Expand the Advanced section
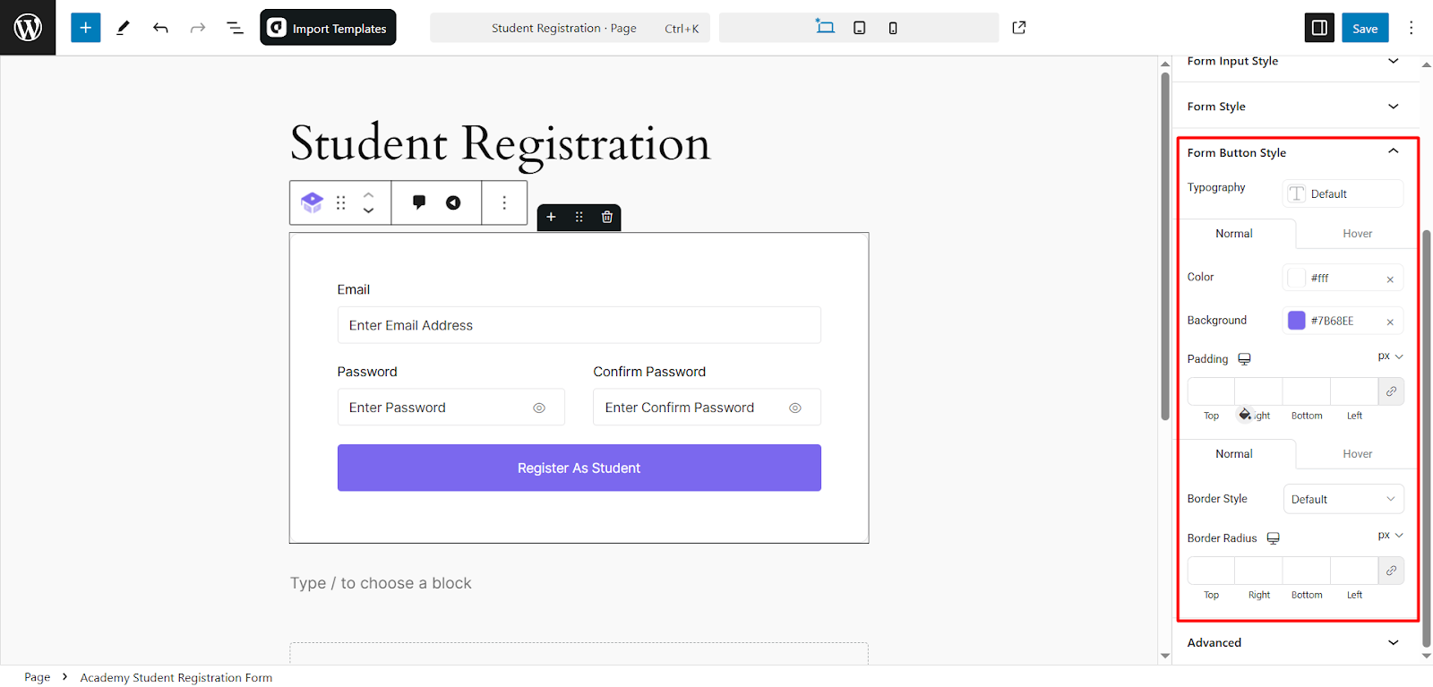The image size is (1433, 687). coord(1295,642)
